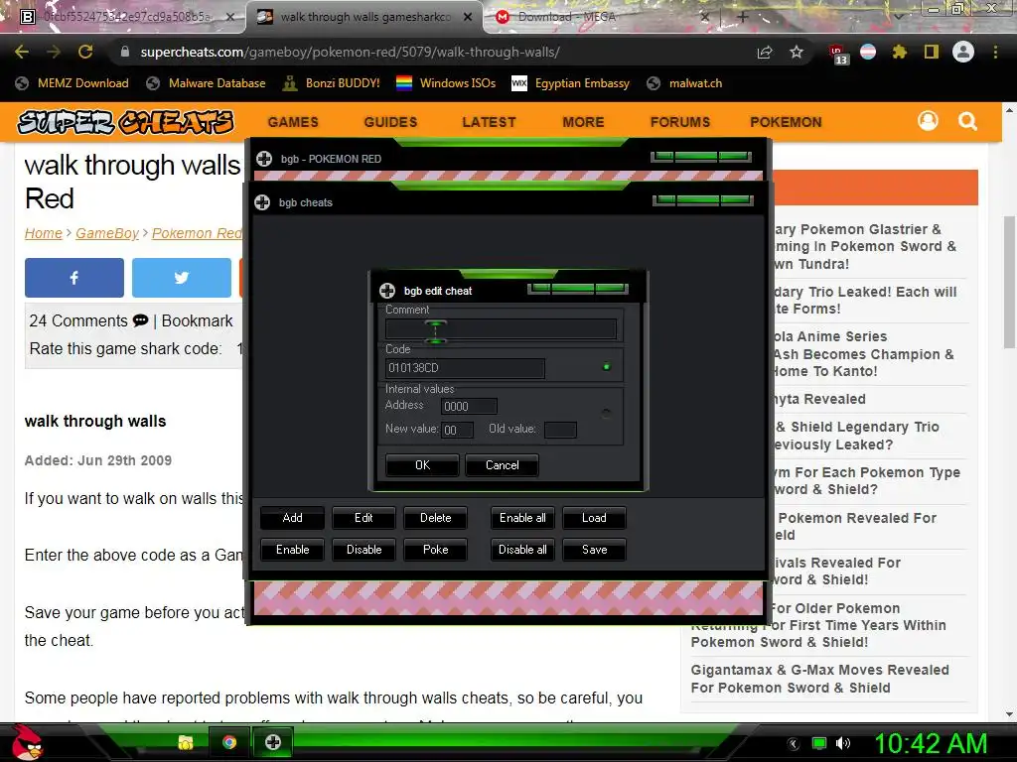Click the New value field
This screenshot has width=1017, height=762.
457,430
